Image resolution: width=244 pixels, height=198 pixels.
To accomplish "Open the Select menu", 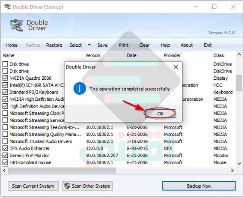I will (x=75, y=45).
